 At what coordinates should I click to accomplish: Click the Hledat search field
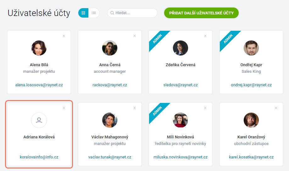(132, 13)
